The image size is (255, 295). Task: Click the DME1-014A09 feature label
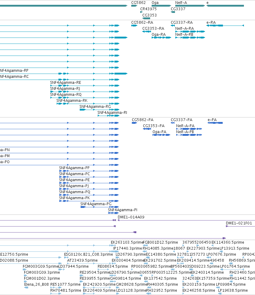tap(131, 217)
